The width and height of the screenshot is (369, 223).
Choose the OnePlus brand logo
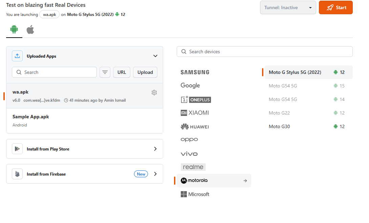click(x=196, y=99)
